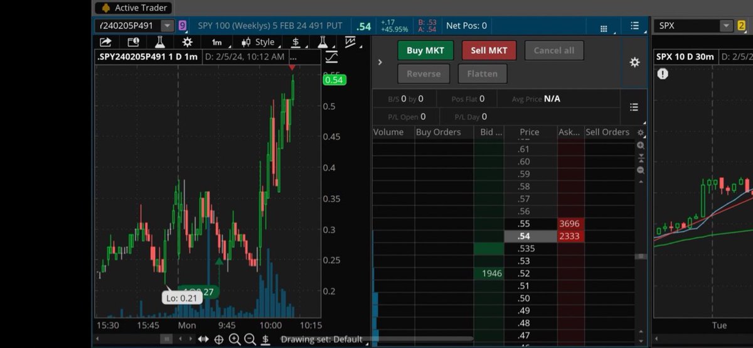Click the Buy MKT button
The image size is (753, 348).
click(425, 50)
